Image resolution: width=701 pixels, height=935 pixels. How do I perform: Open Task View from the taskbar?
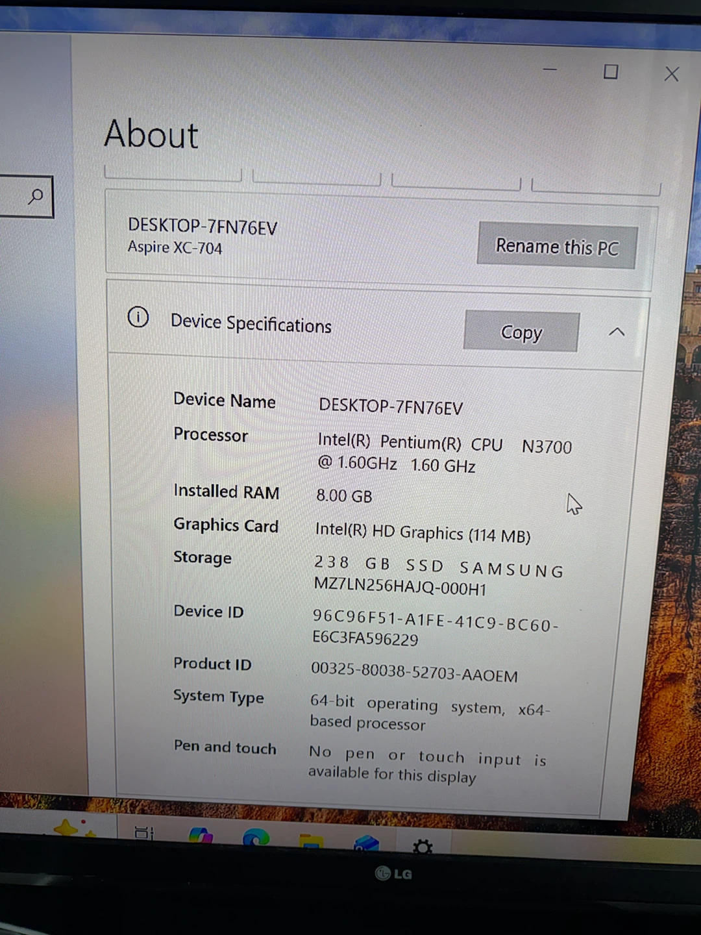point(144,833)
